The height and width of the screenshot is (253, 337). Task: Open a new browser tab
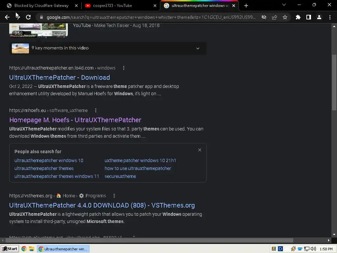pos(246,6)
